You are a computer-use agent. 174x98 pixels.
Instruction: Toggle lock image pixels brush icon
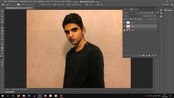pyautogui.click(x=133, y=19)
